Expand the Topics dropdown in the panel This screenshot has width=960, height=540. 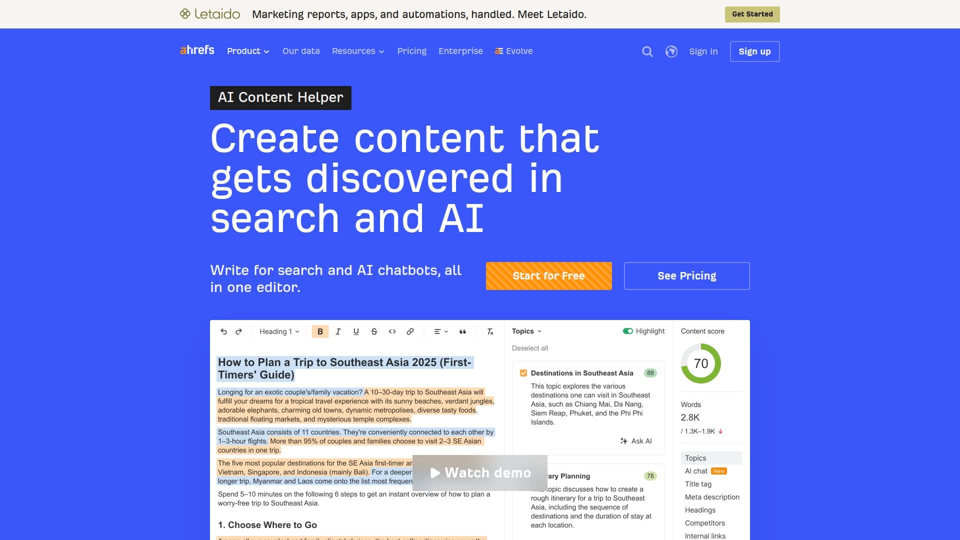click(526, 331)
